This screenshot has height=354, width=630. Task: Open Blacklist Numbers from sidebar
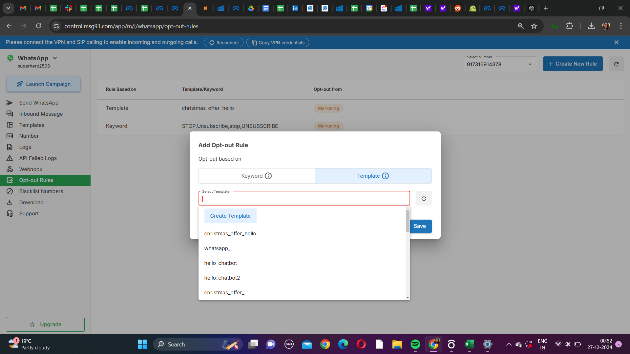point(41,191)
